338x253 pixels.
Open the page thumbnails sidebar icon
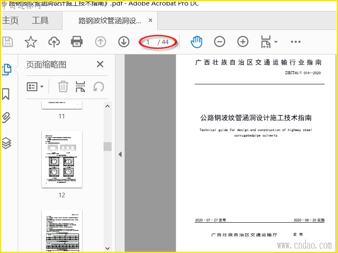(x=6, y=70)
